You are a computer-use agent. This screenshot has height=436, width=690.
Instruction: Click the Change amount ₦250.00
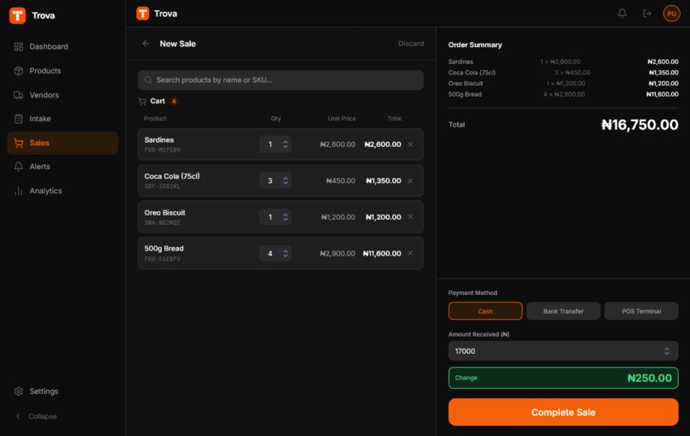pos(649,378)
